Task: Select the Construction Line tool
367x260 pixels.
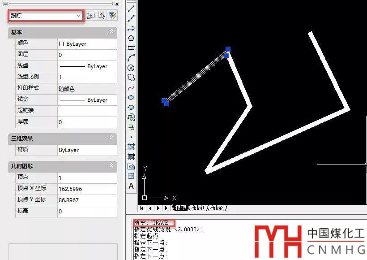Action: tap(131, 18)
